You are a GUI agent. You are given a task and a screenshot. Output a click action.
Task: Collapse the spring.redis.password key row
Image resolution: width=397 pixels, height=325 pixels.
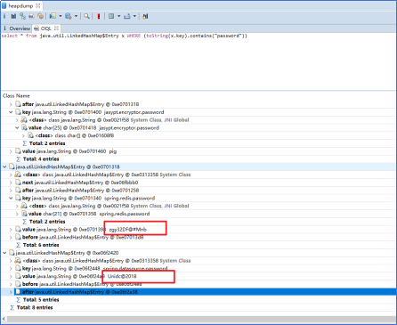tap(11, 199)
